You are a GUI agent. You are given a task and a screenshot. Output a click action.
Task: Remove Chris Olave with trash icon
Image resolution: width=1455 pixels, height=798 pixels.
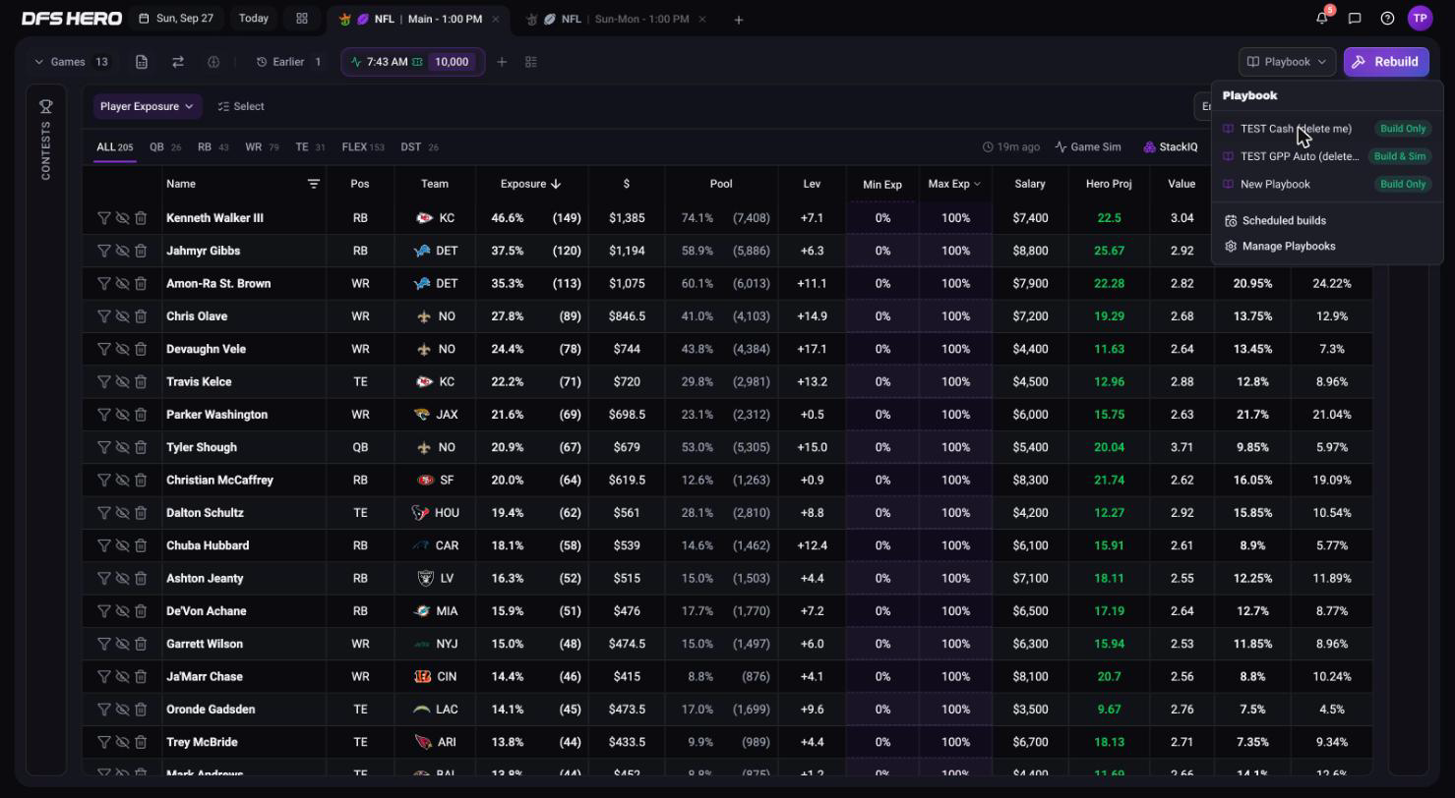pyautogui.click(x=141, y=316)
